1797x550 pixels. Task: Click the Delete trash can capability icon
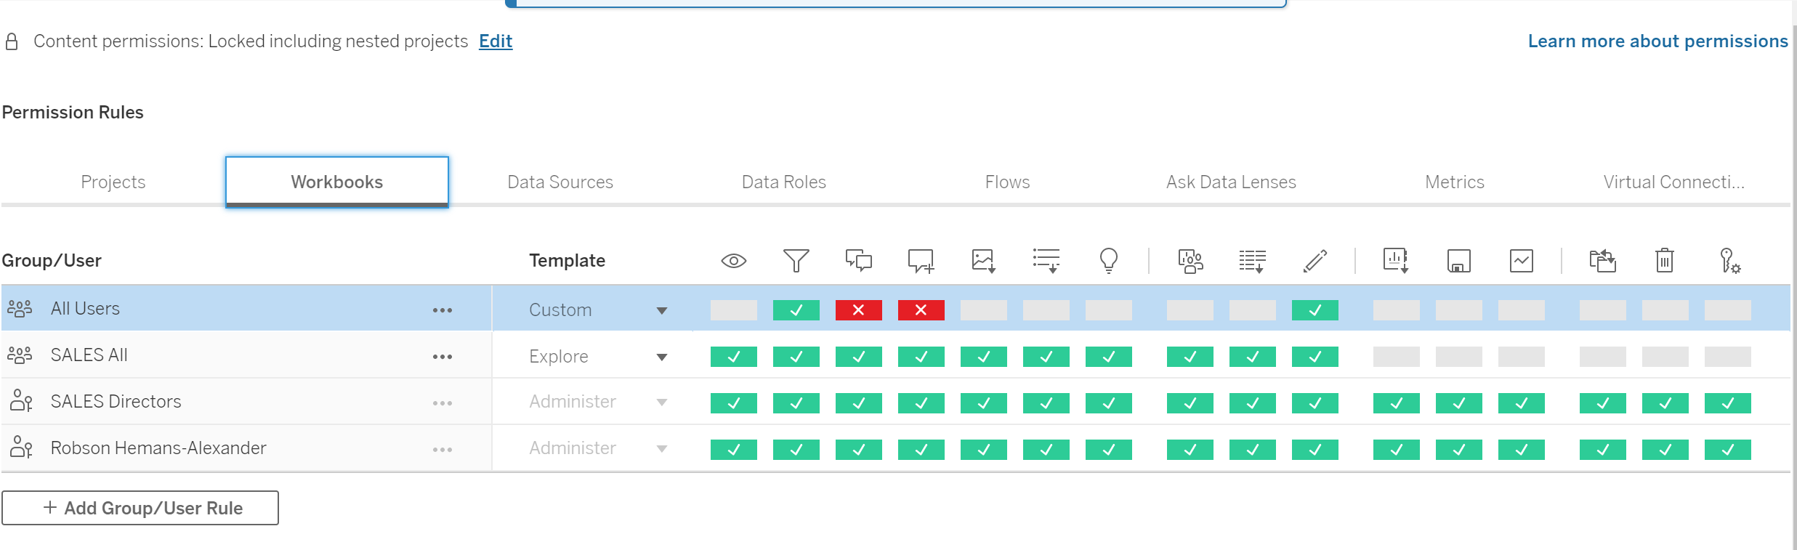point(1665,261)
